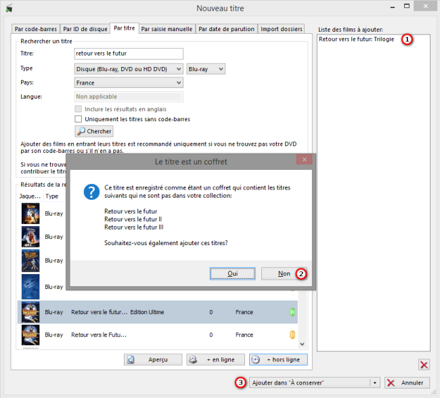Select the 'Par titre' tab
440x398 pixels.
(x=125, y=28)
